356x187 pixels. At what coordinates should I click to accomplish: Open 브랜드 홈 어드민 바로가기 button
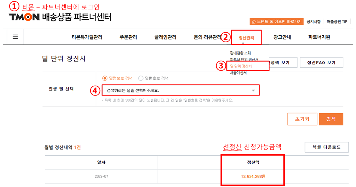click(277, 22)
